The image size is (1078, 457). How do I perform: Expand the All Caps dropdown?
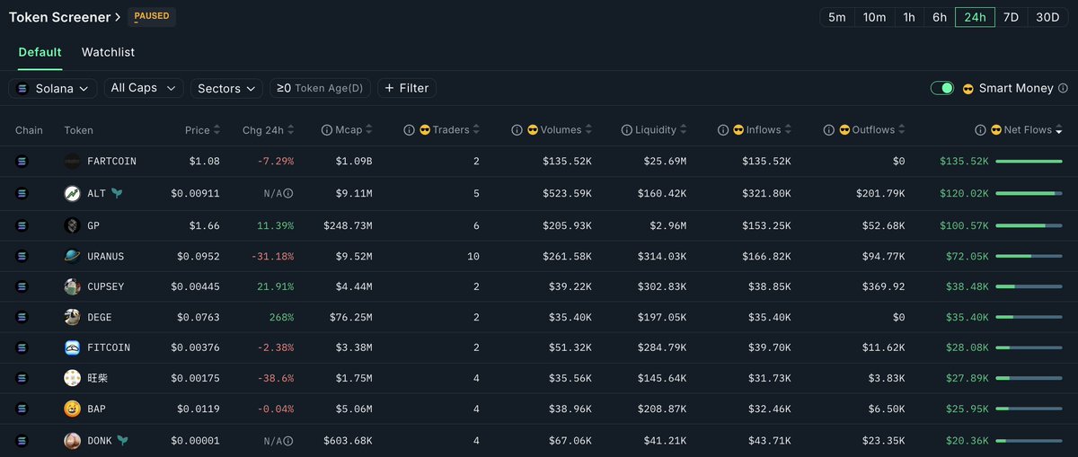[x=144, y=88]
